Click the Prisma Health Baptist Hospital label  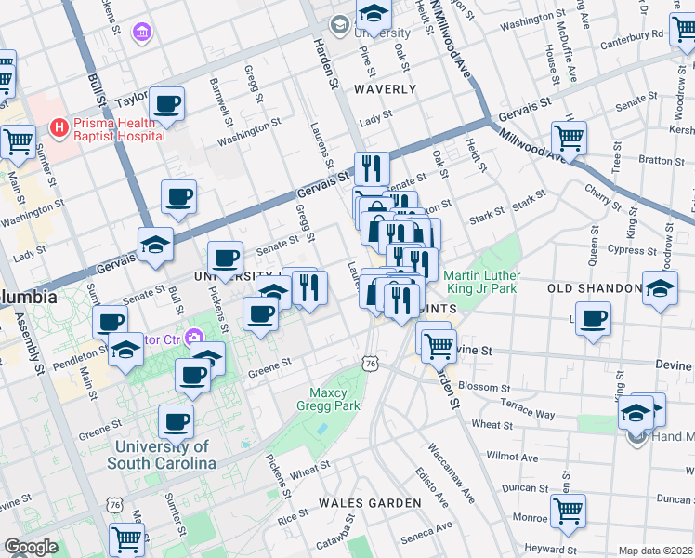click(x=119, y=129)
